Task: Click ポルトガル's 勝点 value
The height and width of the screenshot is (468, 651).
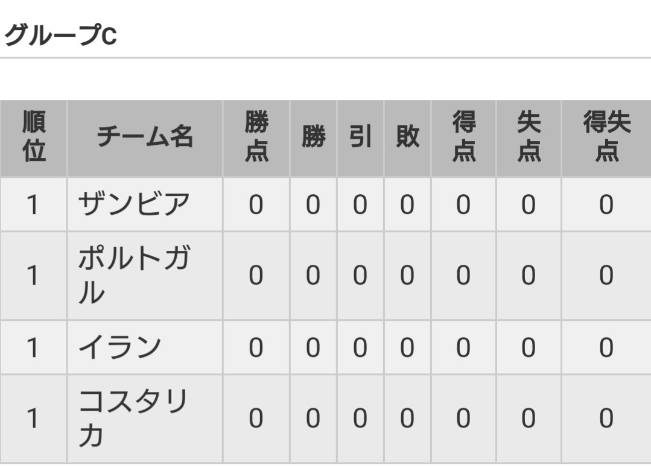Action: [x=256, y=276]
